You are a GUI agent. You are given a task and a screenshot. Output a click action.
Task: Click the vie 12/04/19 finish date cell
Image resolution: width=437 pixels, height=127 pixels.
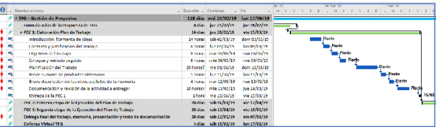256,103
